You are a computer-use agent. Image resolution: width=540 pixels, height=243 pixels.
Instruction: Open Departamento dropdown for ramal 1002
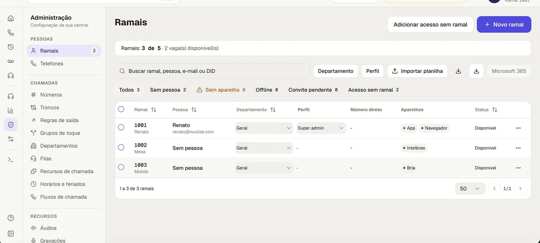point(264,148)
